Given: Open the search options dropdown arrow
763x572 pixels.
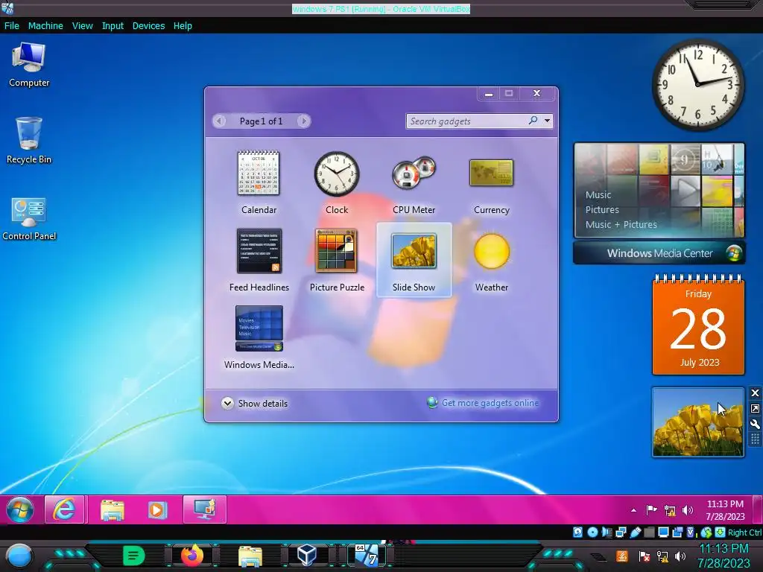Looking at the screenshot, I should point(548,121).
